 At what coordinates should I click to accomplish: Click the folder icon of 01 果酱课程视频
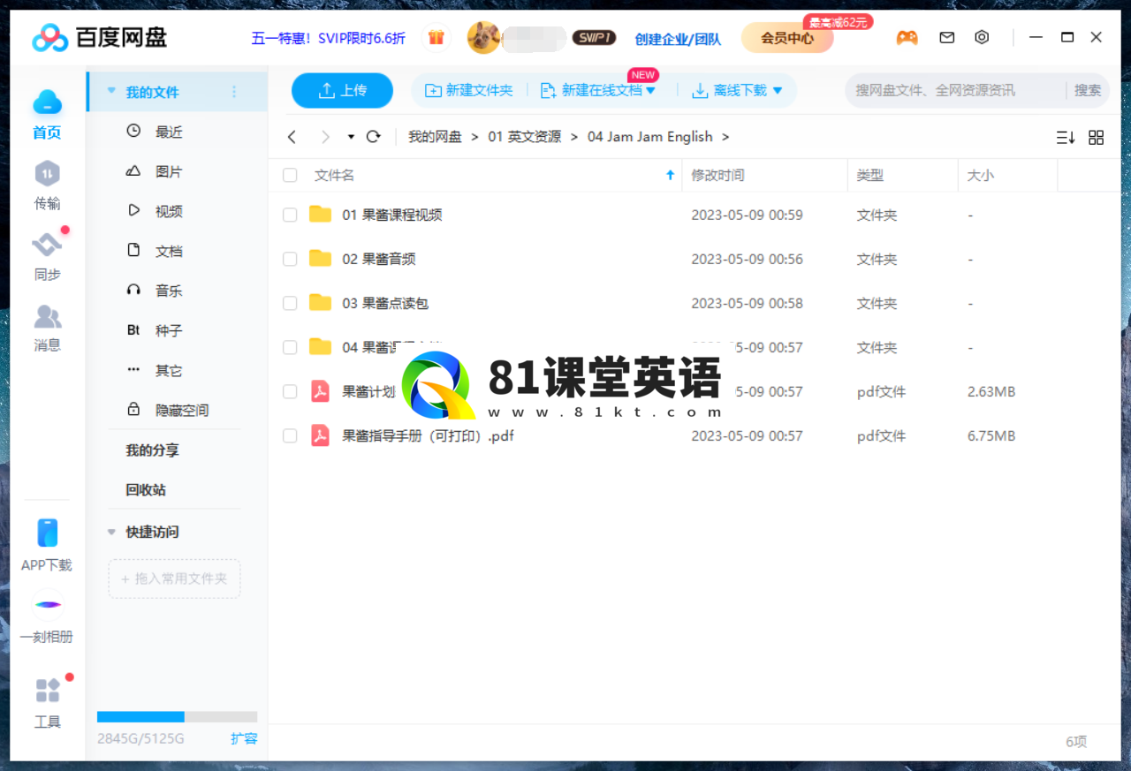(320, 215)
